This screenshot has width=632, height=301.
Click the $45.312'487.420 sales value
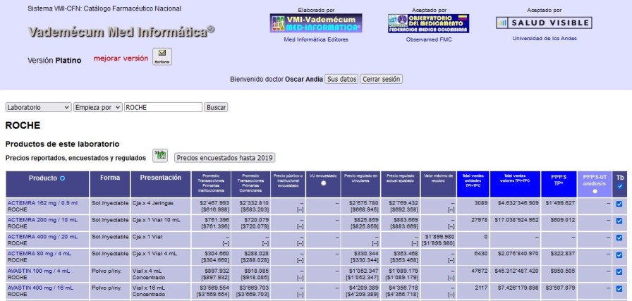[x=517, y=271]
